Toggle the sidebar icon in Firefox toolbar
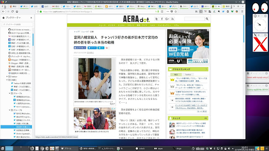 coord(201,11)
